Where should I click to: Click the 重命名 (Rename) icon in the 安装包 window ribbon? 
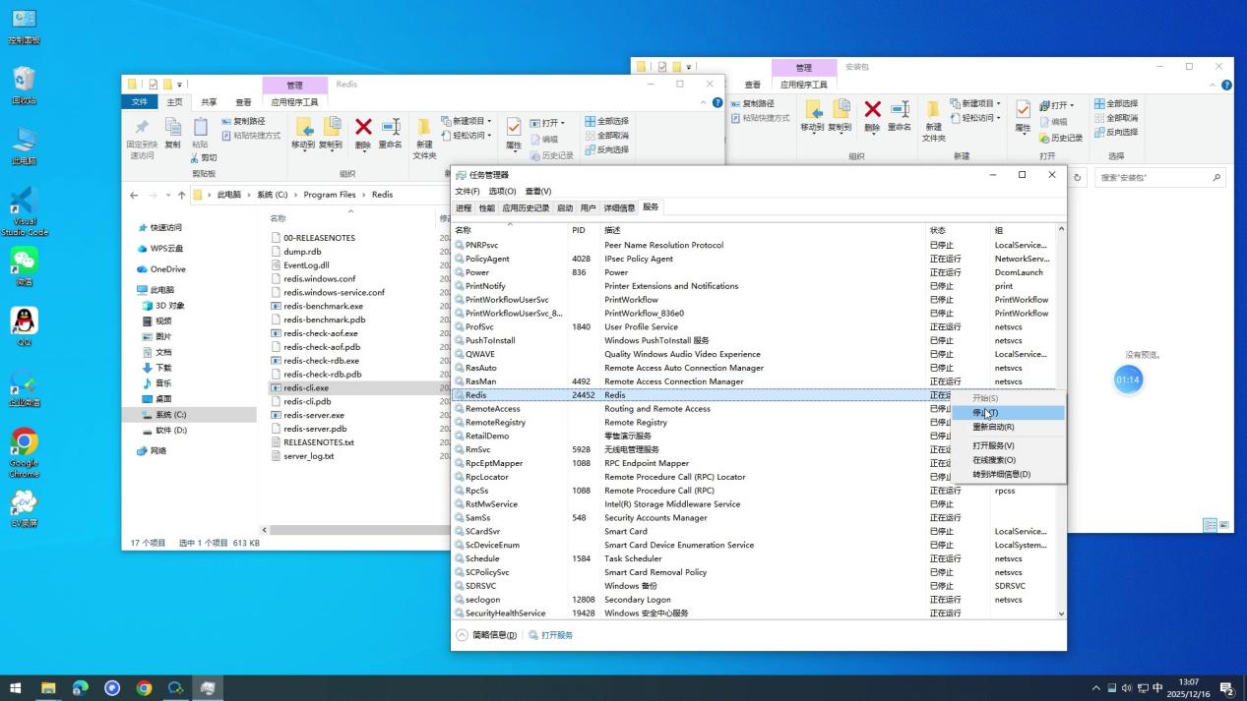[899, 114]
